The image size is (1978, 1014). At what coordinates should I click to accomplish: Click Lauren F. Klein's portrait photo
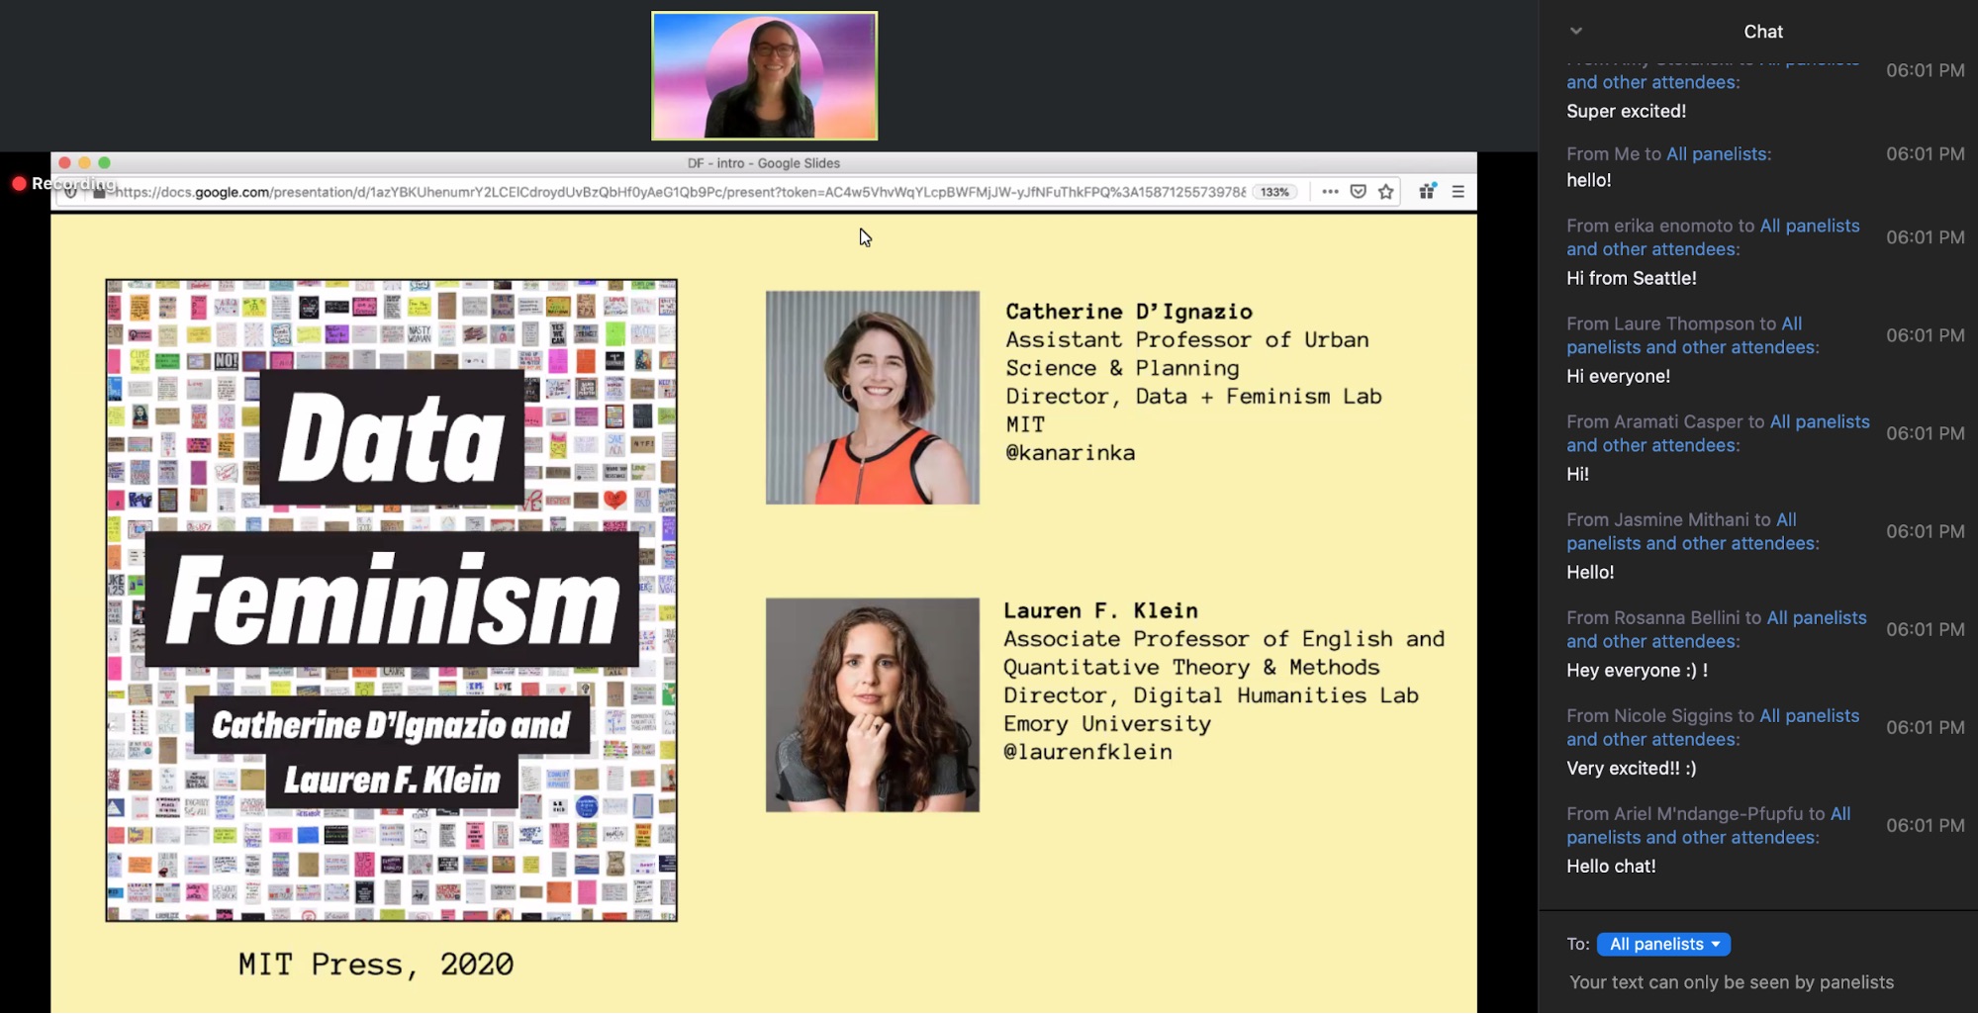coord(872,704)
